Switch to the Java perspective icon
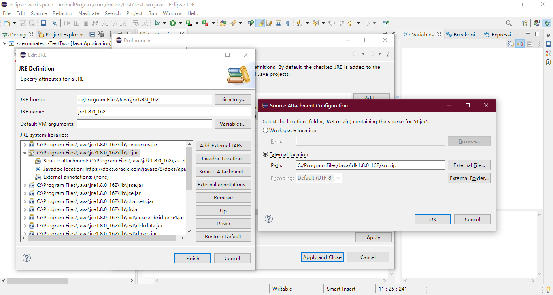The height and width of the screenshot is (295, 553). tap(537, 23)
